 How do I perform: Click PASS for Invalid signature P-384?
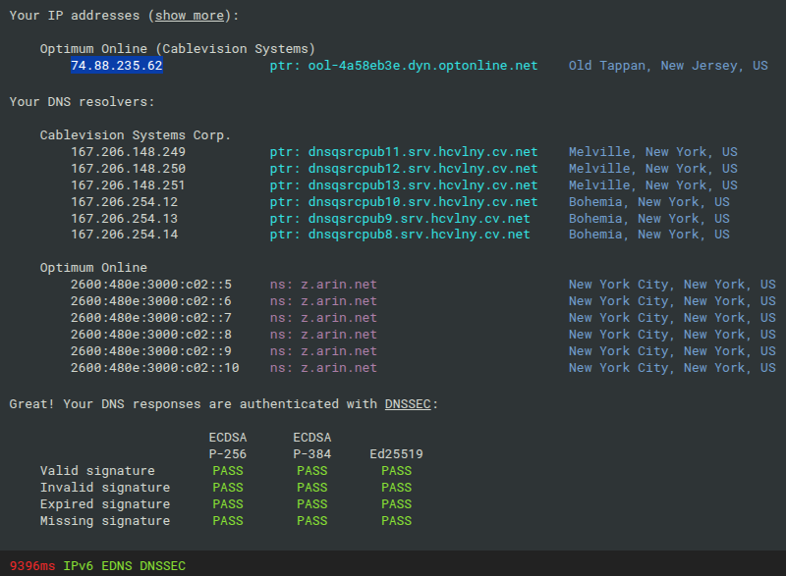(311, 488)
